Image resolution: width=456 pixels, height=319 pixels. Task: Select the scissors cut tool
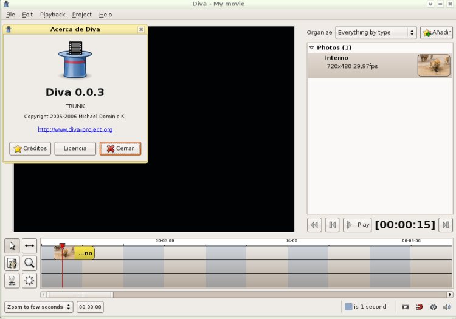(12, 281)
